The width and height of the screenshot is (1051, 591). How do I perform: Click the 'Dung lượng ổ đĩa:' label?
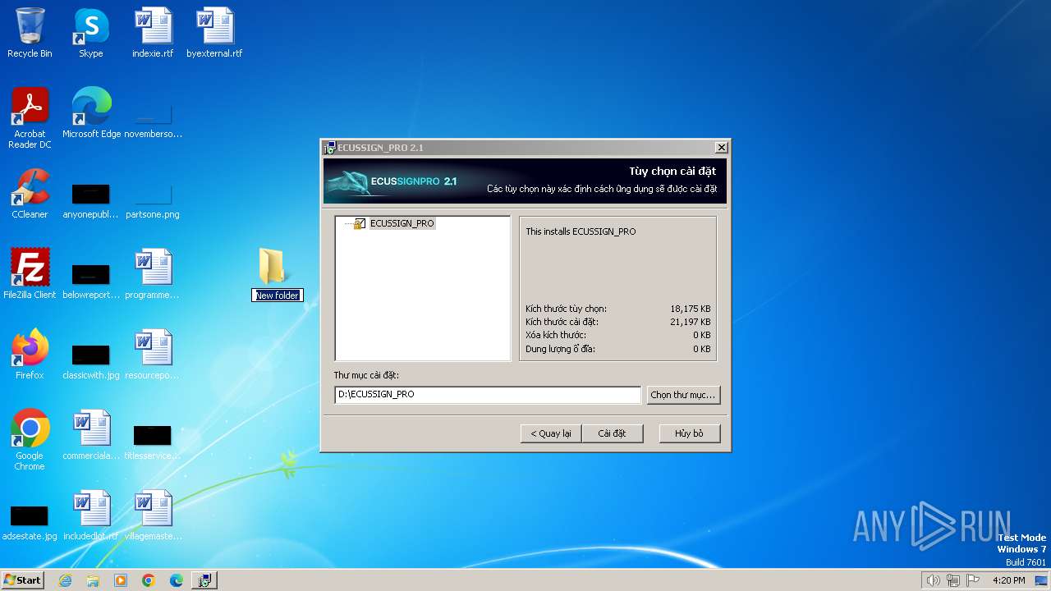[561, 349]
